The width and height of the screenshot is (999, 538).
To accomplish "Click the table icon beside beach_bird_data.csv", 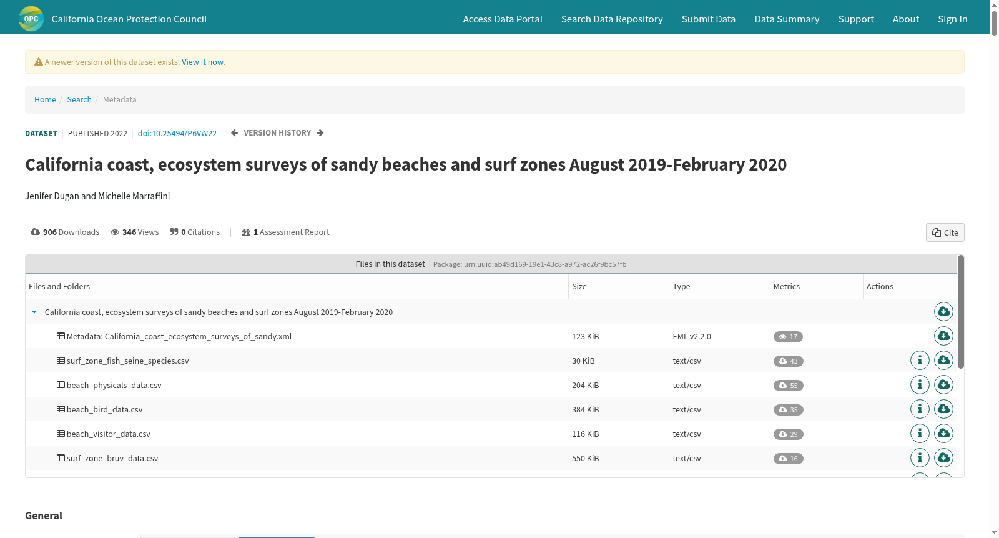I will click(61, 409).
